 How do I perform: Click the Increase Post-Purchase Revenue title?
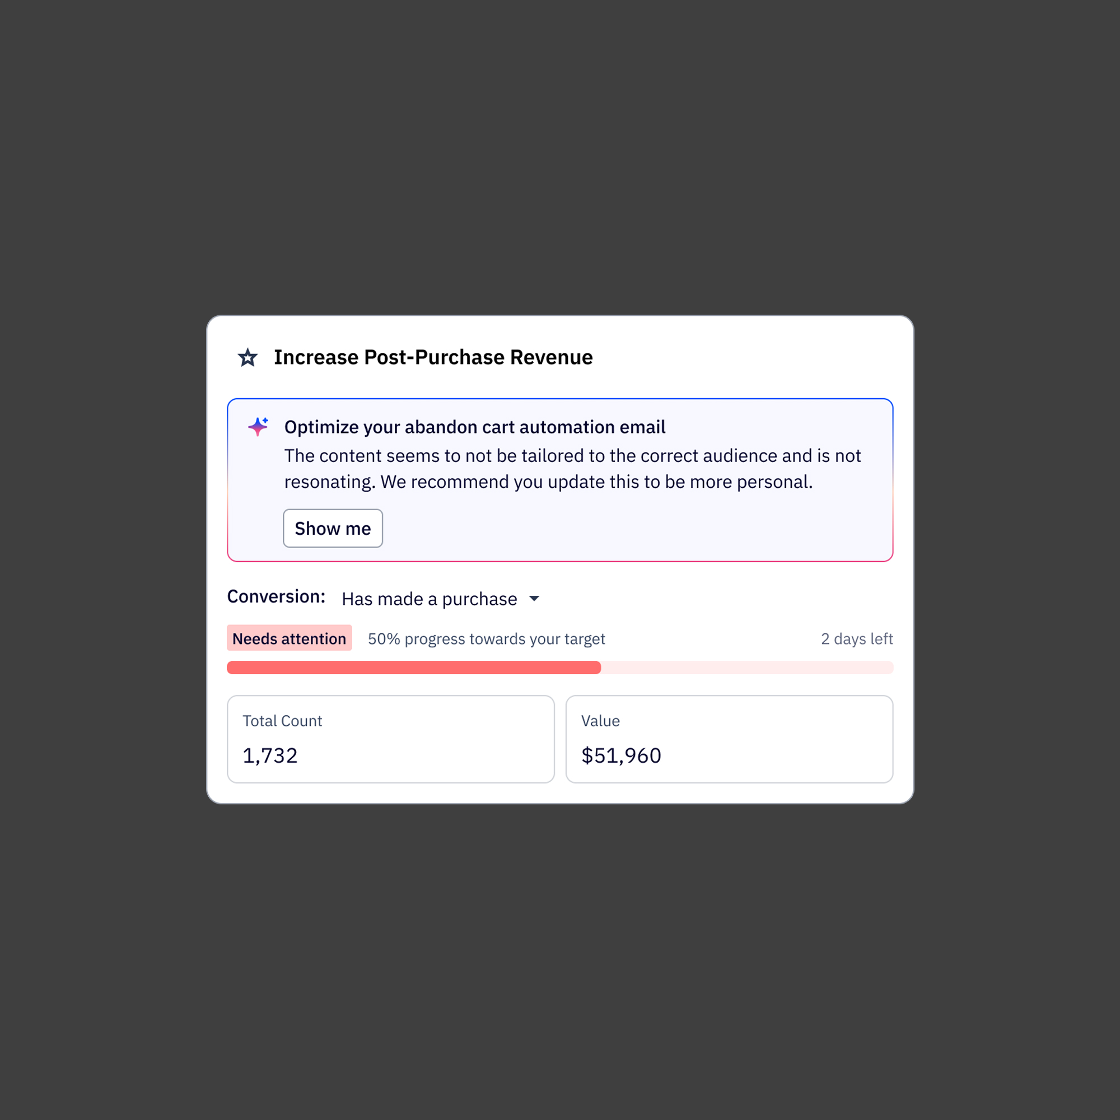click(433, 358)
